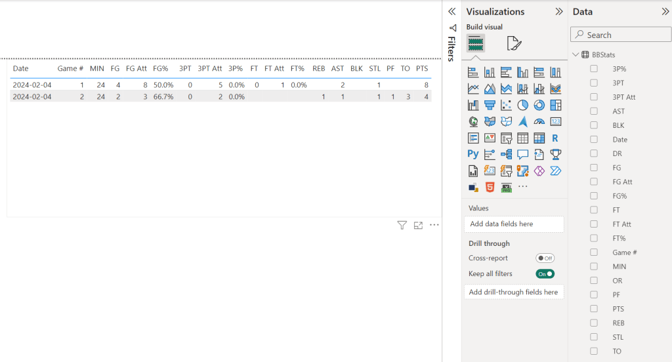This screenshot has height=362, width=672.
Task: Check the AST field checkbox
Action: 594,111
